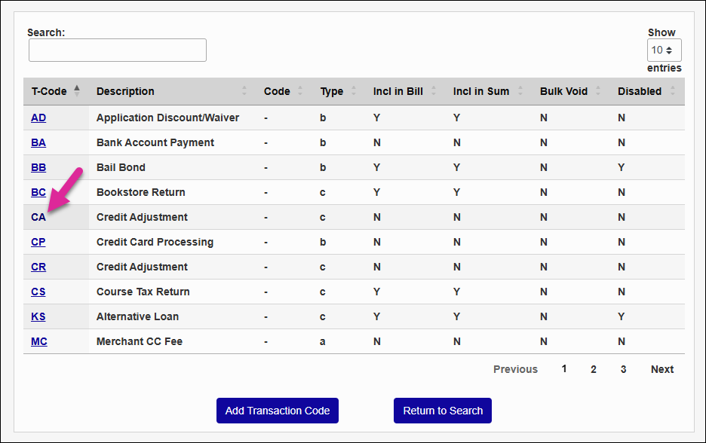This screenshot has width=706, height=443.
Task: Open the CR transaction code link
Action: pyautogui.click(x=38, y=267)
